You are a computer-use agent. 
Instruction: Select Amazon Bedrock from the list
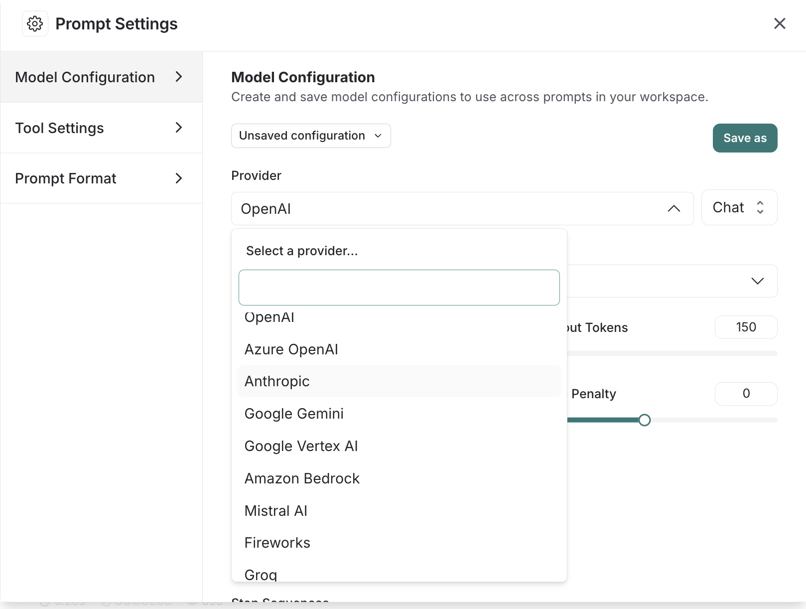[x=302, y=478]
